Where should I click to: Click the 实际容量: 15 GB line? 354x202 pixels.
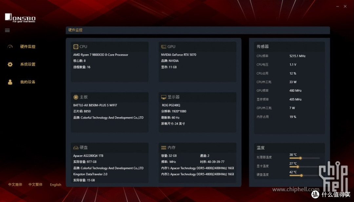pos(84,180)
